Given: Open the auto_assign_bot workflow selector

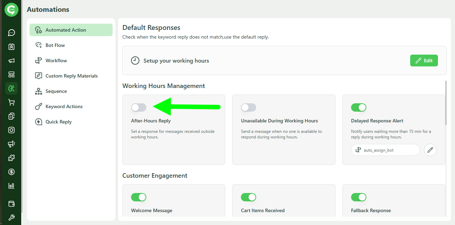Looking at the screenshot, I should (x=385, y=150).
